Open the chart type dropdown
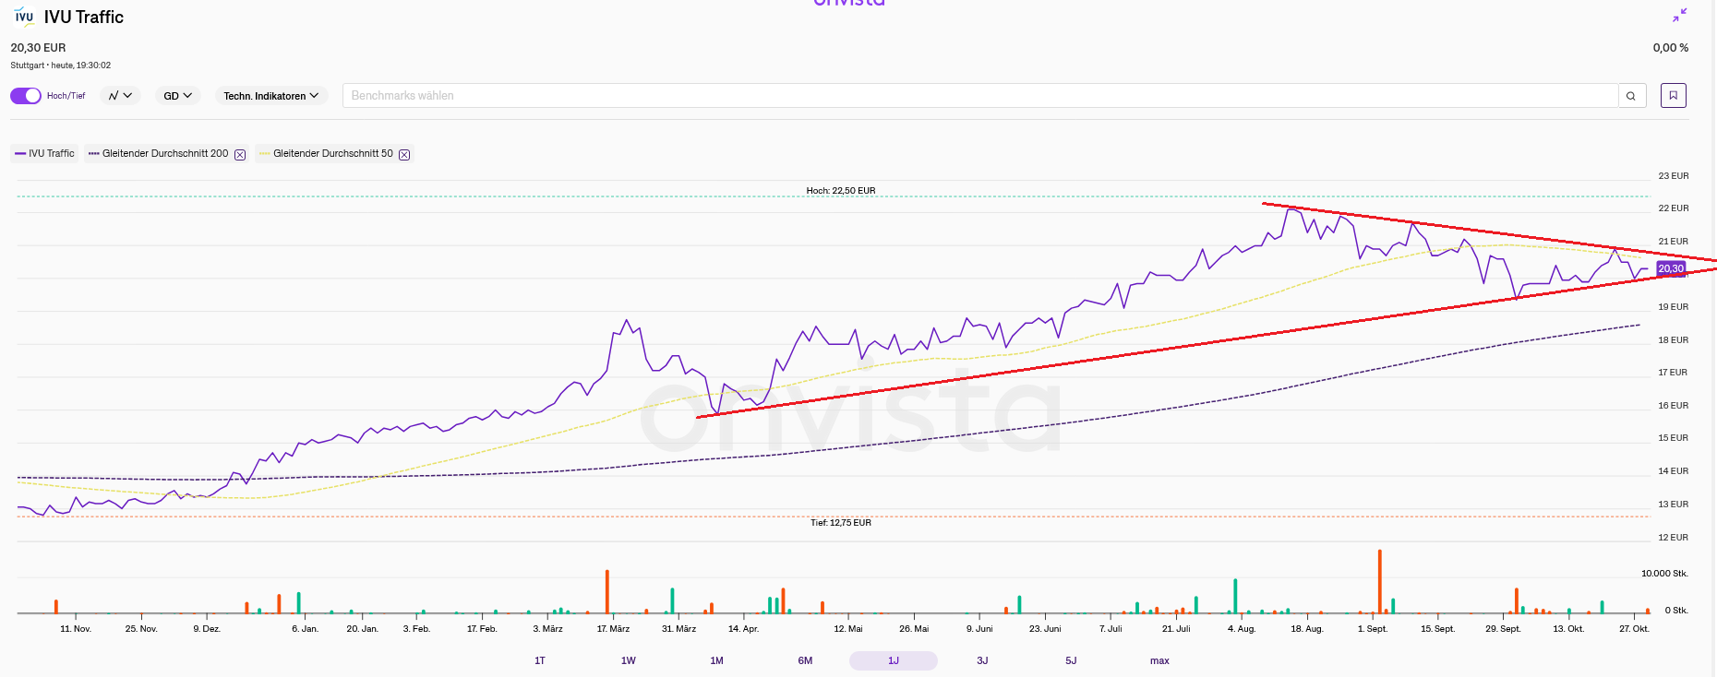This screenshot has width=1717, height=677. click(x=120, y=96)
